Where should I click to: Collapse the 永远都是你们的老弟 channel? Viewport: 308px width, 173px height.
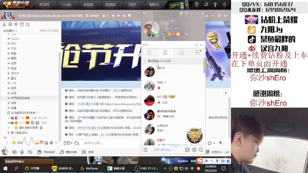pos(8,113)
